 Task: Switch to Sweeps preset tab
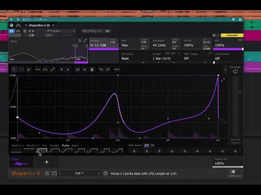pos(54,146)
